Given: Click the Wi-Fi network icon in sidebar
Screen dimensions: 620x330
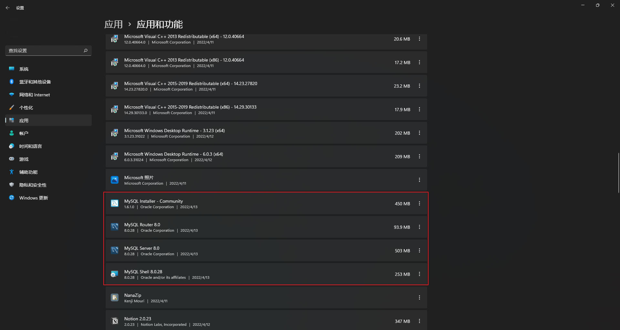Looking at the screenshot, I should point(12,94).
